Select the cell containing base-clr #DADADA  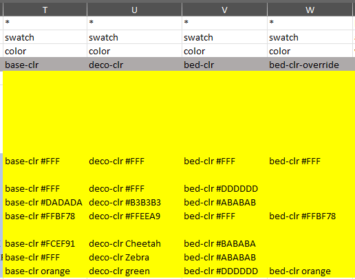[45, 202]
